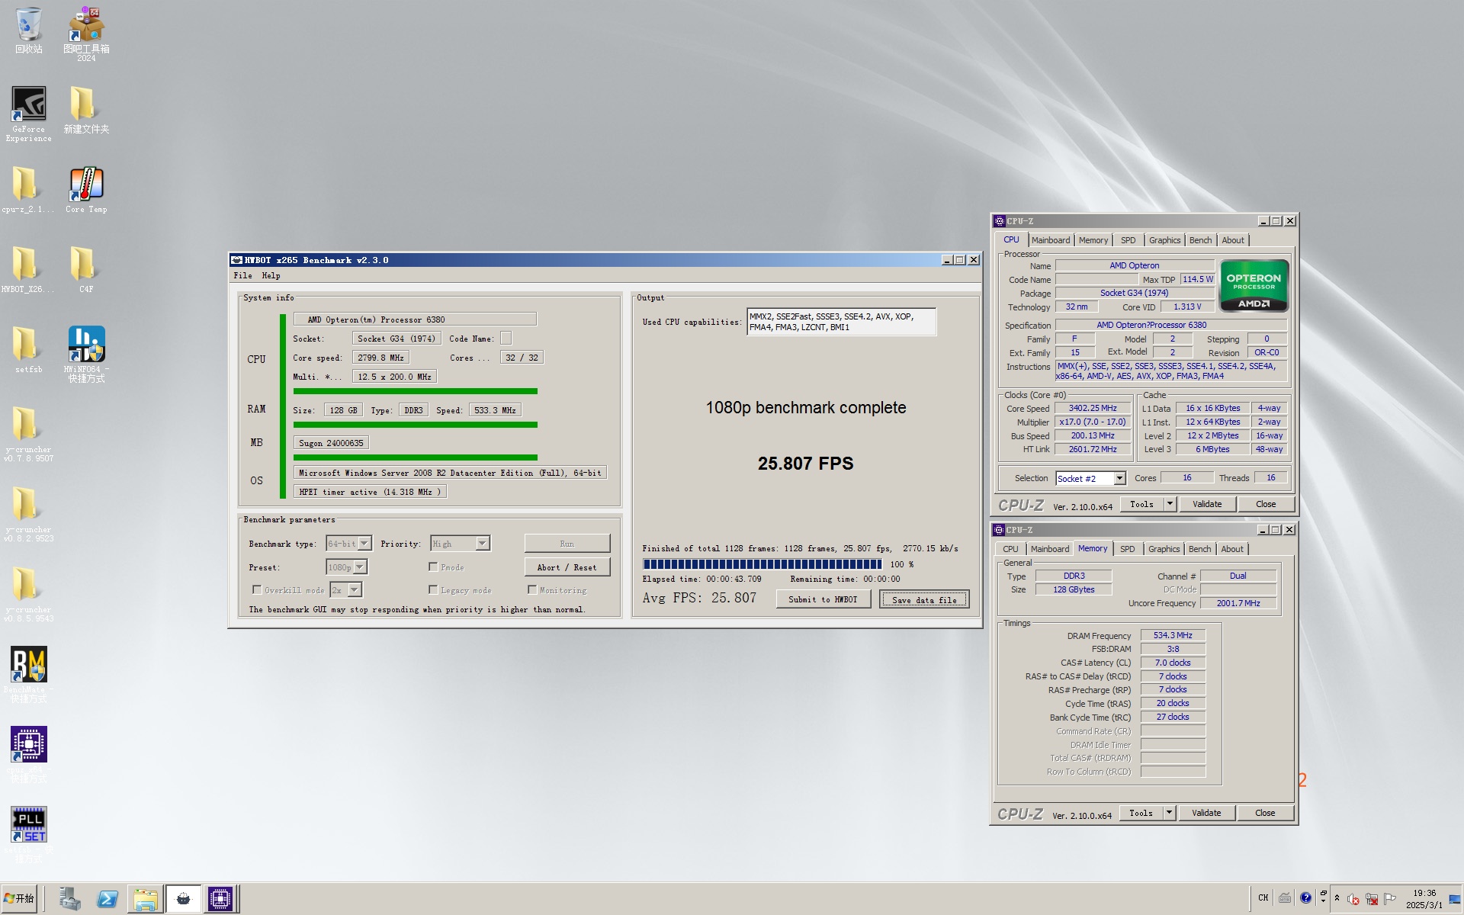Viewport: 1464px width, 915px height.
Task: Open the y-cruncher v0.8.2.9523 folder
Action: click(x=28, y=514)
